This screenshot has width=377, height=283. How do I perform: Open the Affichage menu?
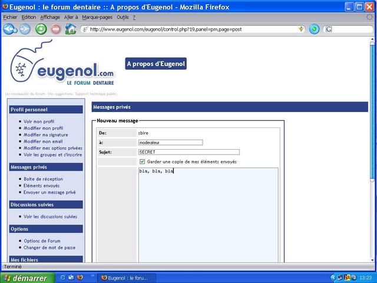tap(49, 17)
